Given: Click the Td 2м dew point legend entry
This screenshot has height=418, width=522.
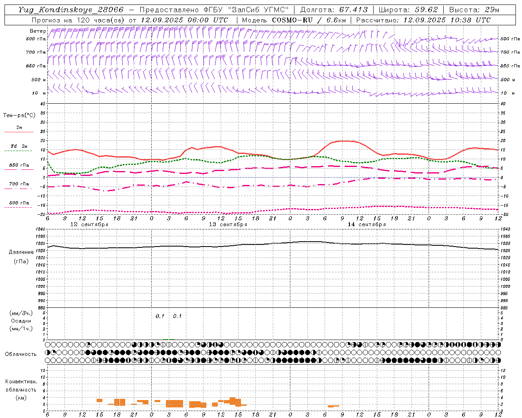Looking at the screenshot, I should click(x=19, y=146).
